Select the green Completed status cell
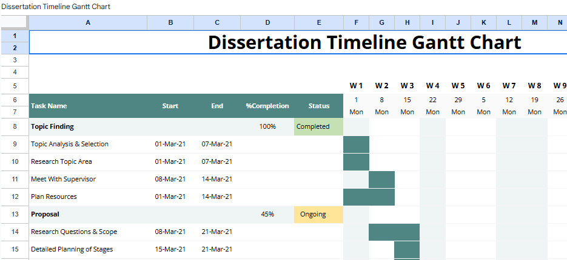Image resolution: width=567 pixels, height=260 pixels. [319, 127]
